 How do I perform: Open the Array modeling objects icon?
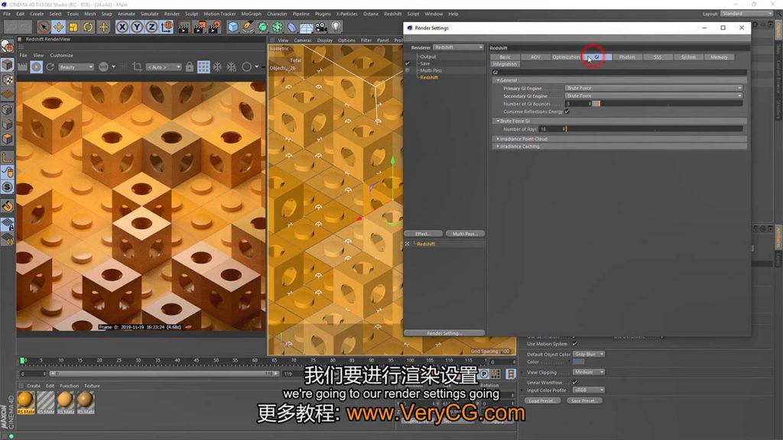coord(277,27)
